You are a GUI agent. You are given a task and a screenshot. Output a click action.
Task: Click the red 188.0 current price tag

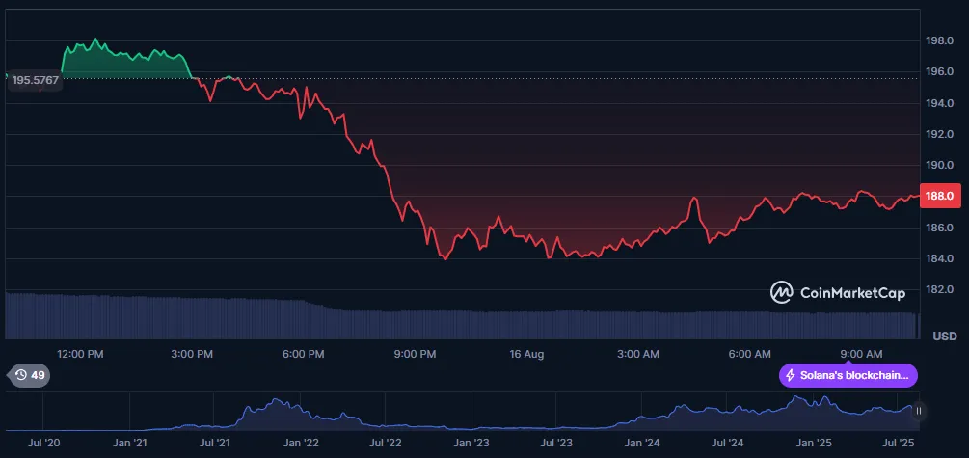pos(938,196)
